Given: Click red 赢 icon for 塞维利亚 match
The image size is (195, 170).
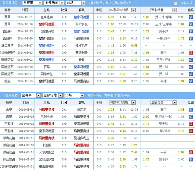Looking at the screenshot, I should point(191,53).
